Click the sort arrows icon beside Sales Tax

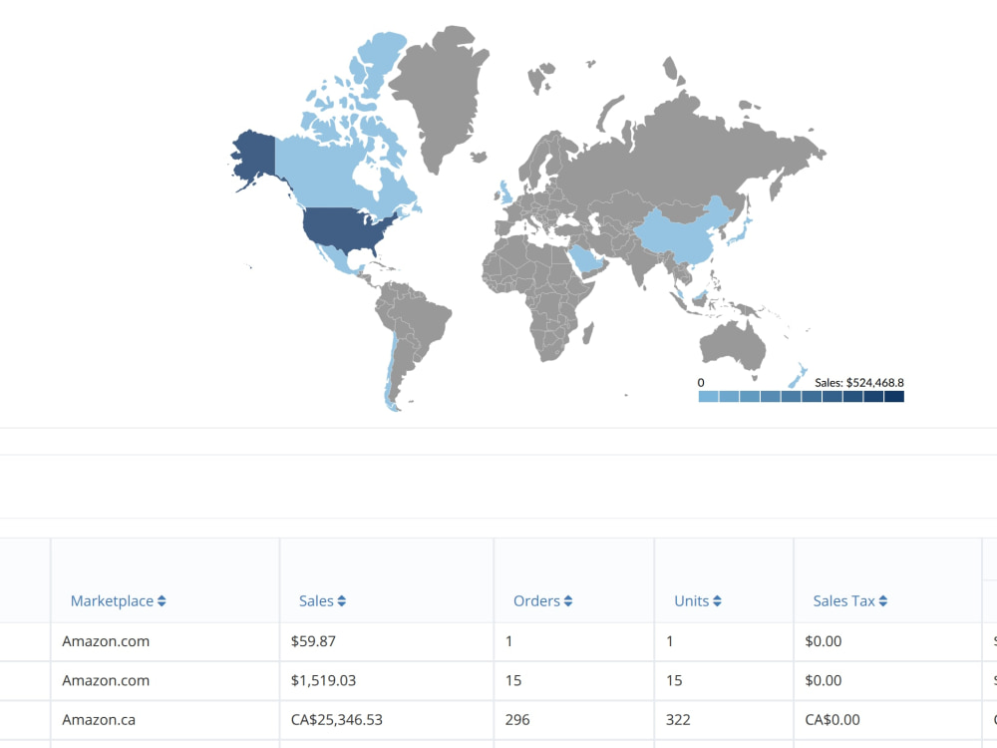[883, 601]
